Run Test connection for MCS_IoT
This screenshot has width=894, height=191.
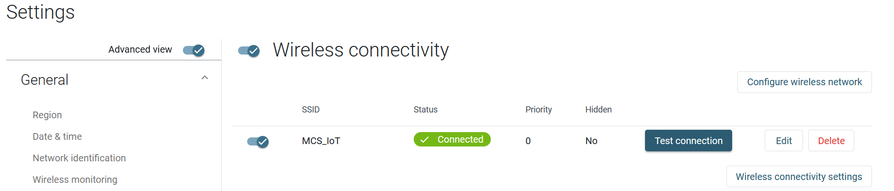click(689, 141)
